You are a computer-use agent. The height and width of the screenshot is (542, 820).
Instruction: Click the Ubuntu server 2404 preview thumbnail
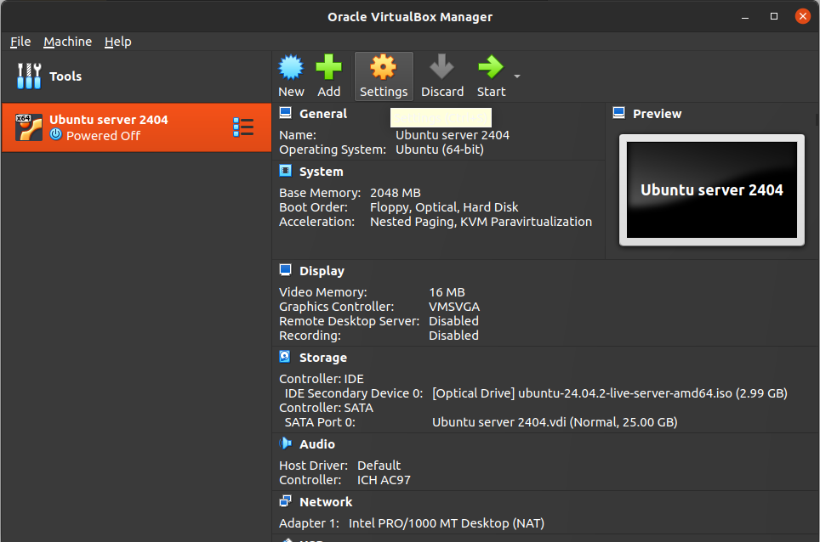click(x=711, y=190)
